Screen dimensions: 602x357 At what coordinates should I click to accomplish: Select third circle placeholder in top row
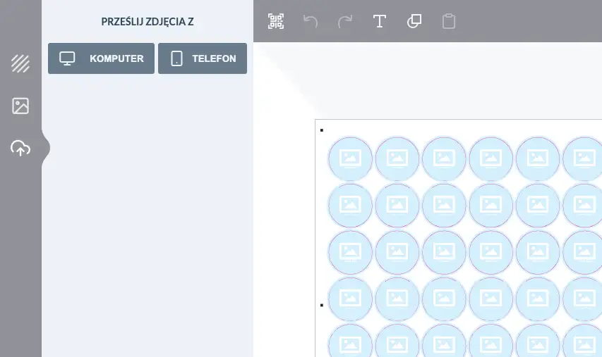[444, 158]
